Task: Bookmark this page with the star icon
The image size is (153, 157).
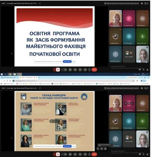Action: 133,81
